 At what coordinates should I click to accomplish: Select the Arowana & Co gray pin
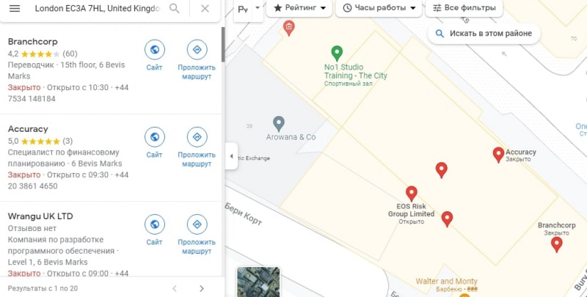click(279, 124)
